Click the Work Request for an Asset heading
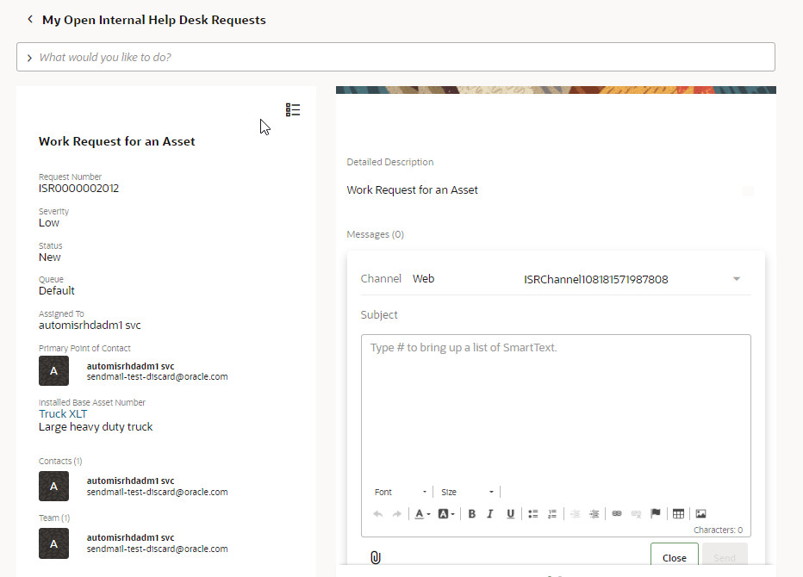This screenshot has width=803, height=577. point(117,141)
